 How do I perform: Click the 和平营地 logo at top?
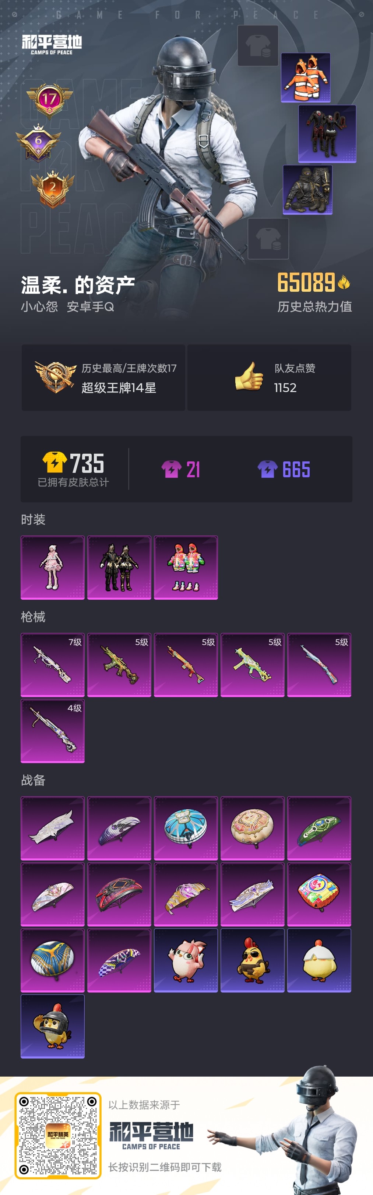(x=52, y=45)
